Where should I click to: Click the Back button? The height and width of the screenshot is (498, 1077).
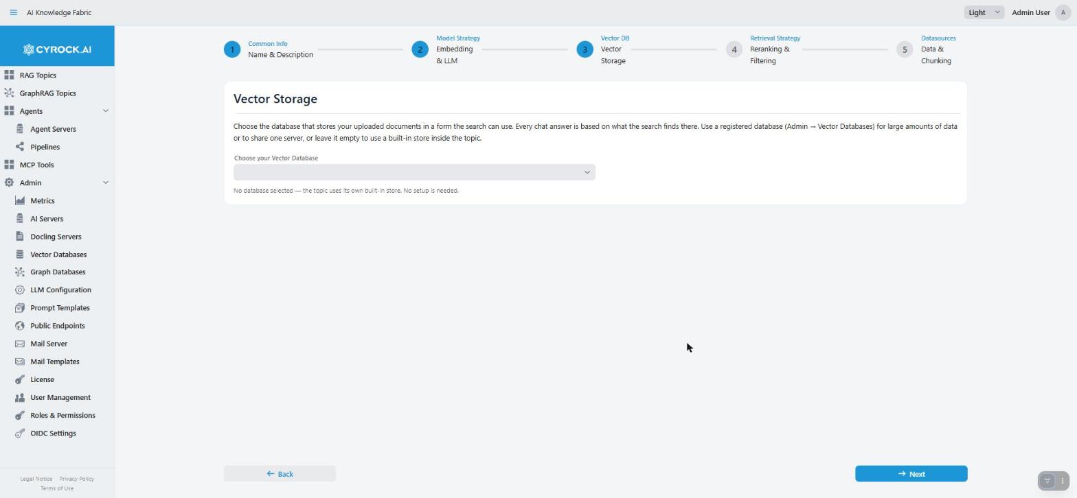click(x=280, y=474)
